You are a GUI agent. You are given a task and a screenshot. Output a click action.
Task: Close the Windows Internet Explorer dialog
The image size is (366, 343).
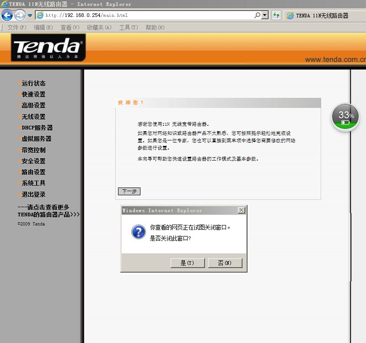click(x=242, y=210)
